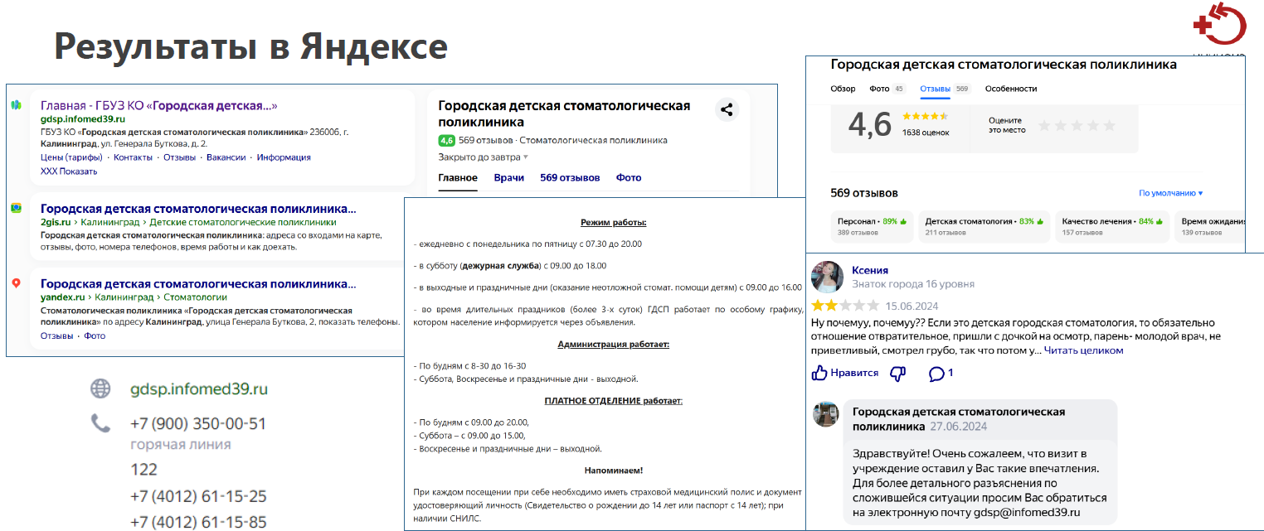
Task: Click the 'Результаты в Яндексе' slide title
Action: tap(250, 46)
